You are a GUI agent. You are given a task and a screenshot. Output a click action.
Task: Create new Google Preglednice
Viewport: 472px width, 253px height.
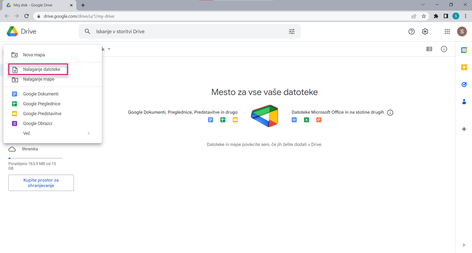coord(53,104)
